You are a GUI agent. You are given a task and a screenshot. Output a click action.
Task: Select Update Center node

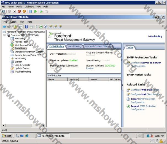point(22,68)
